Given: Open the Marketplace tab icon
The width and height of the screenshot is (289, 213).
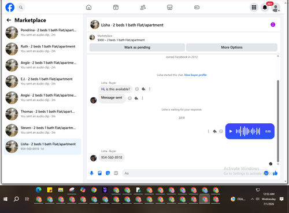Looking at the screenshot, I should [170, 8].
